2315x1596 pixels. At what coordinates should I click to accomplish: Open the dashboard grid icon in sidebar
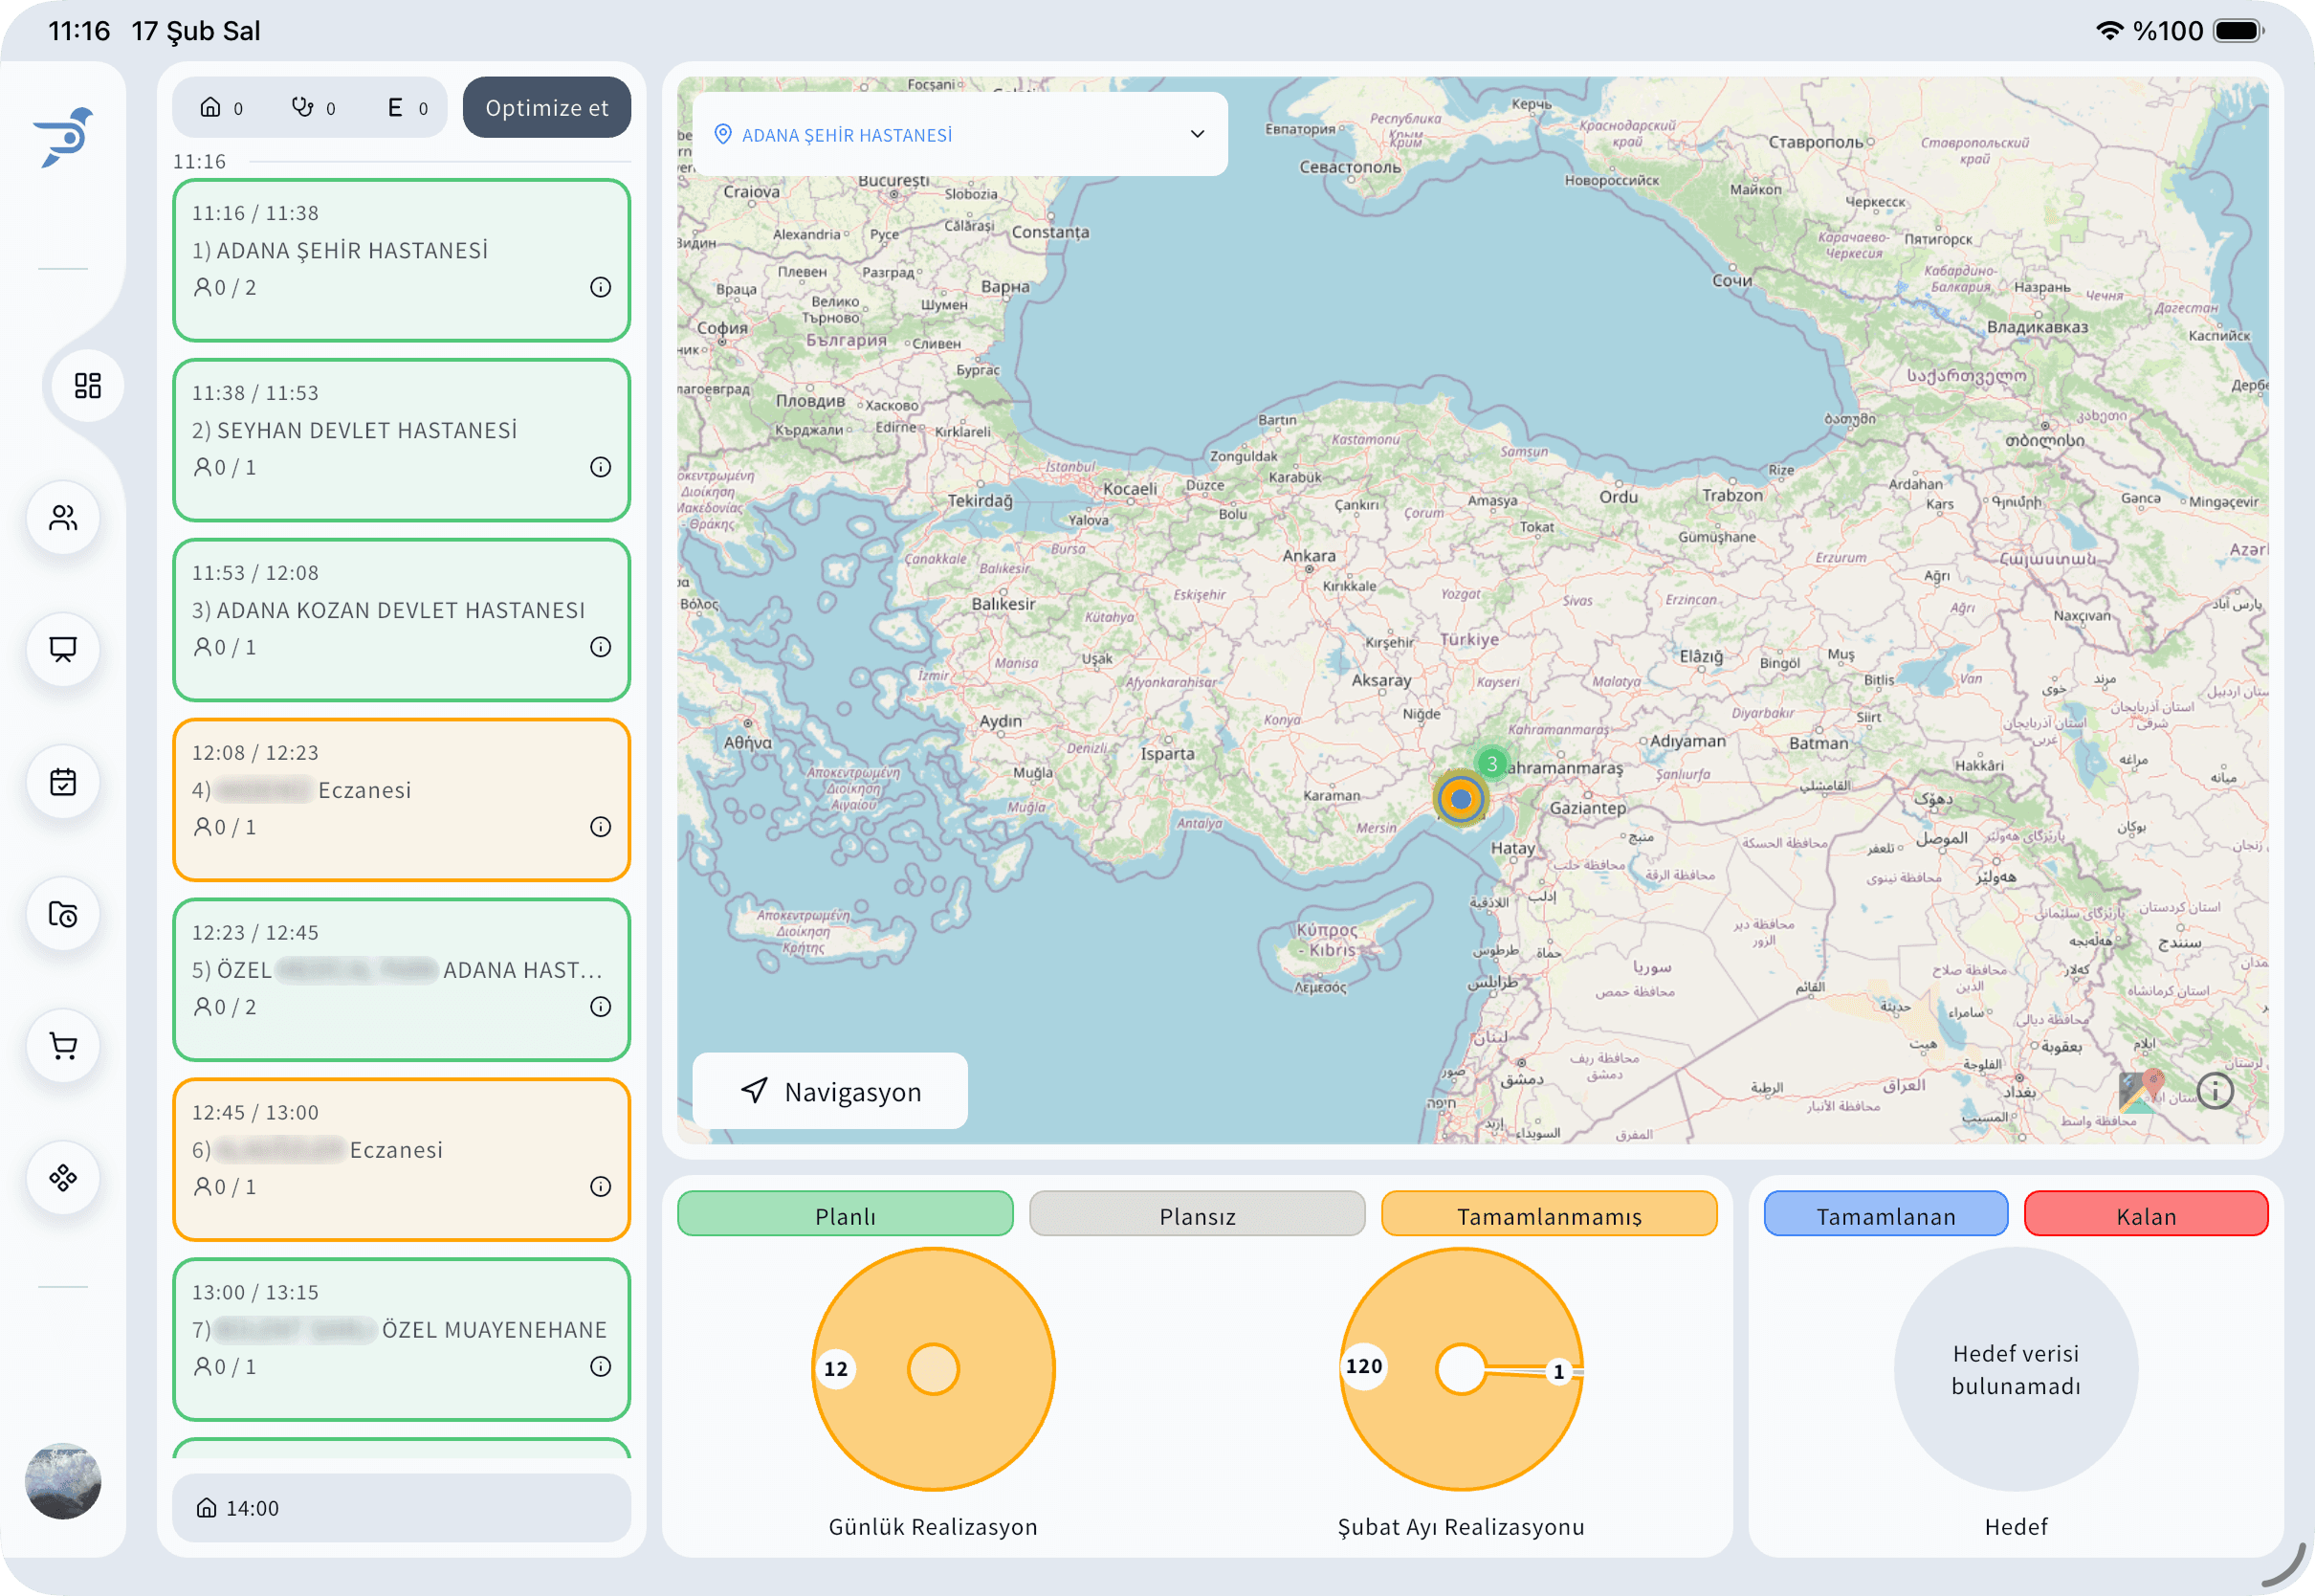(88, 386)
